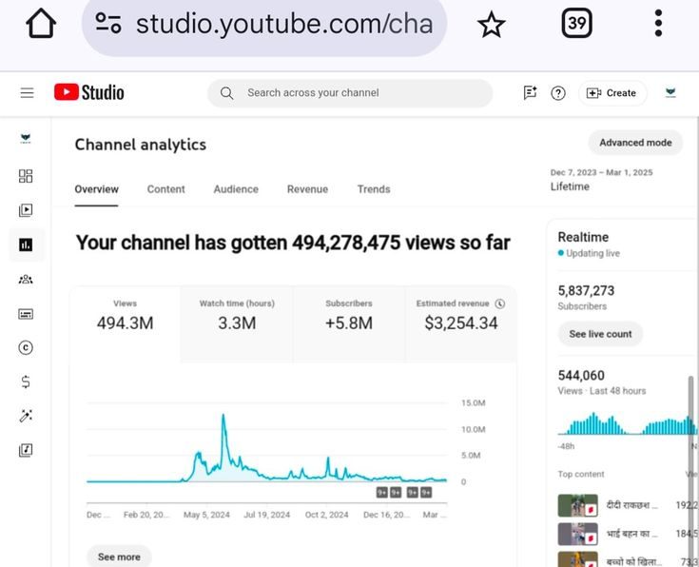
Task: Open browser three-dot menu
Action: [658, 23]
